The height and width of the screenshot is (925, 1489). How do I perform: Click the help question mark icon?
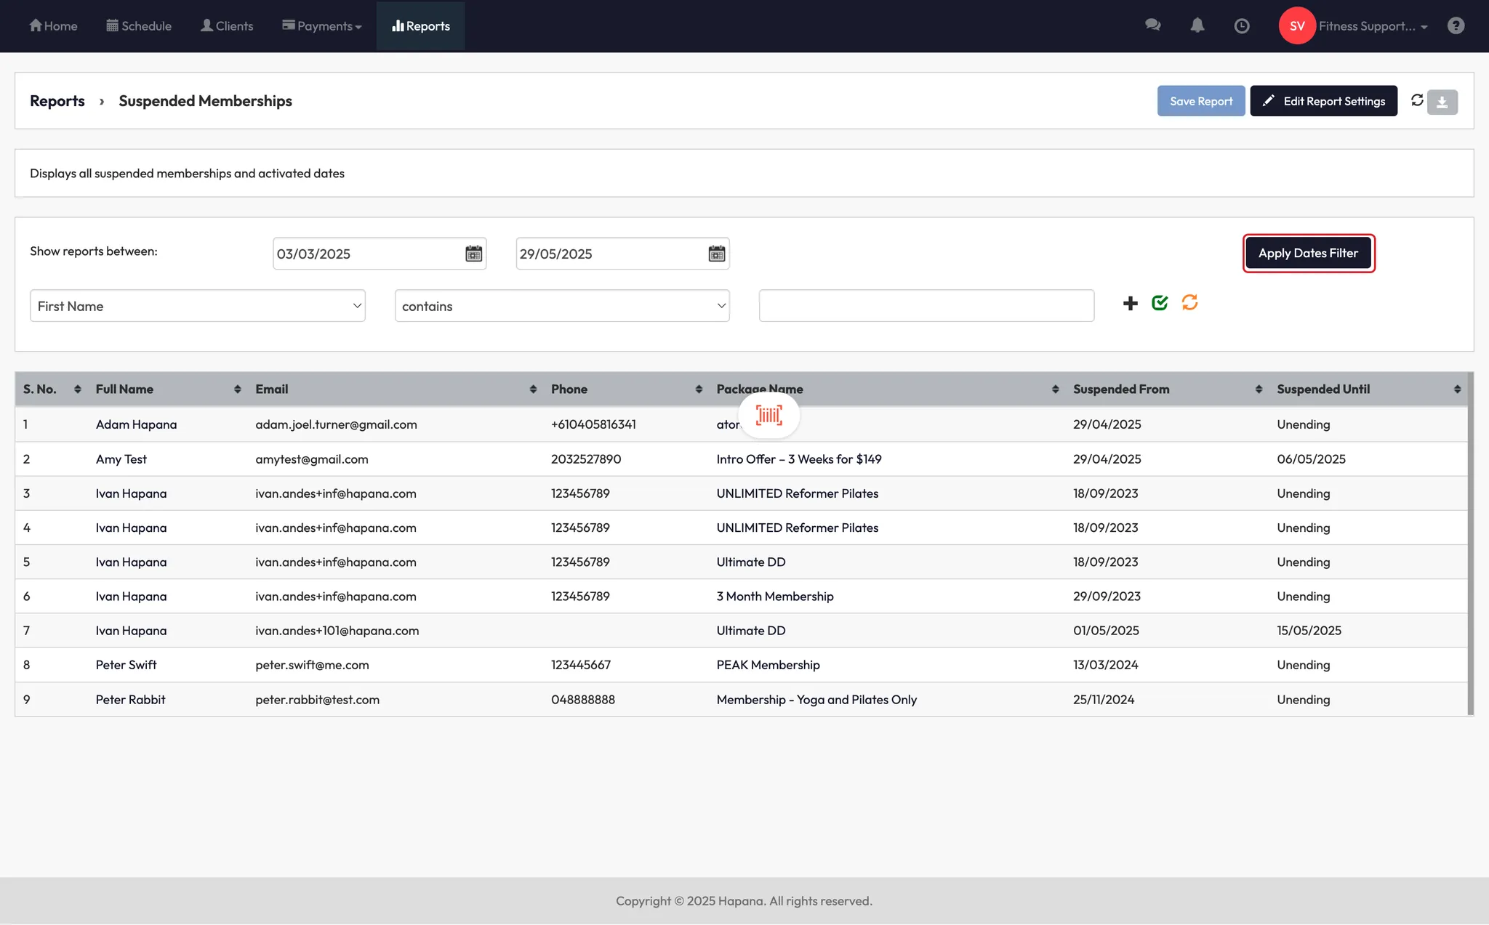point(1456,25)
